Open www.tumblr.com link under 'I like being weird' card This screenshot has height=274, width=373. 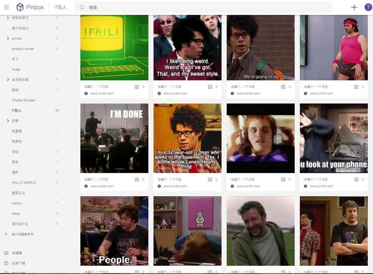(175, 93)
